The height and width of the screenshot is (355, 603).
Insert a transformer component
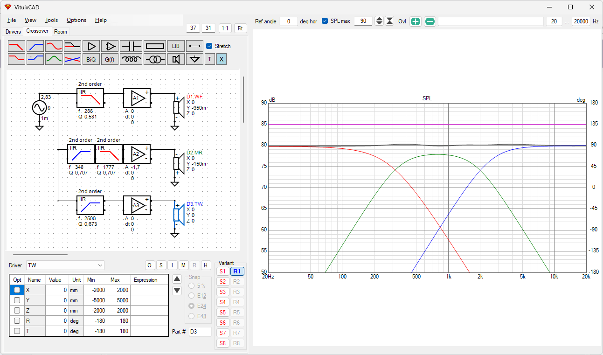(155, 59)
